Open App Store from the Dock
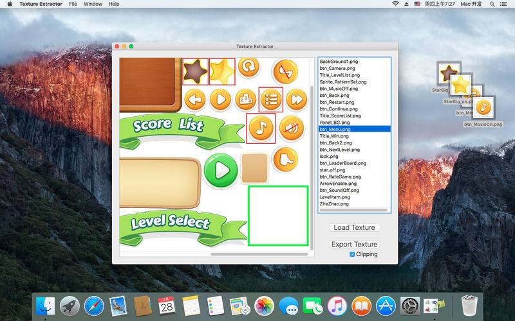Image resolution: width=515 pixels, height=321 pixels. pos(385,306)
